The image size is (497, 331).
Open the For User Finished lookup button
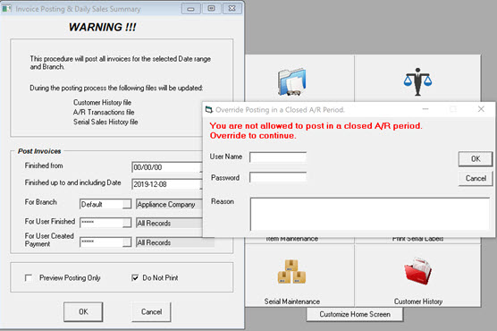[127, 223]
